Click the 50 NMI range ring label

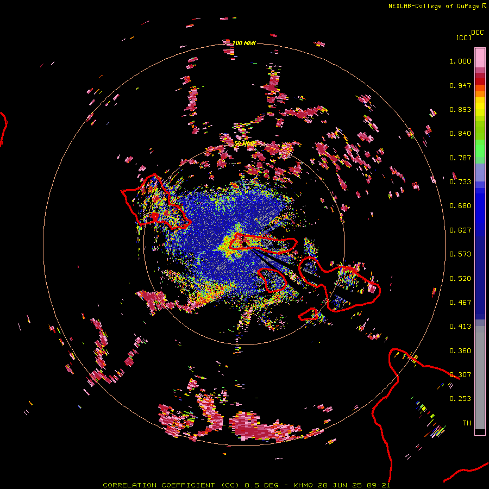(244, 143)
